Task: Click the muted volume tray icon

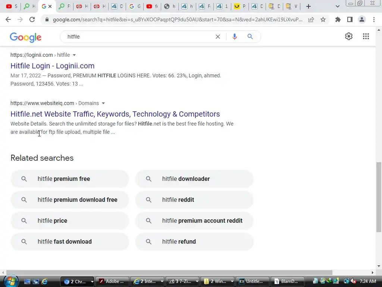Action: [354, 281]
